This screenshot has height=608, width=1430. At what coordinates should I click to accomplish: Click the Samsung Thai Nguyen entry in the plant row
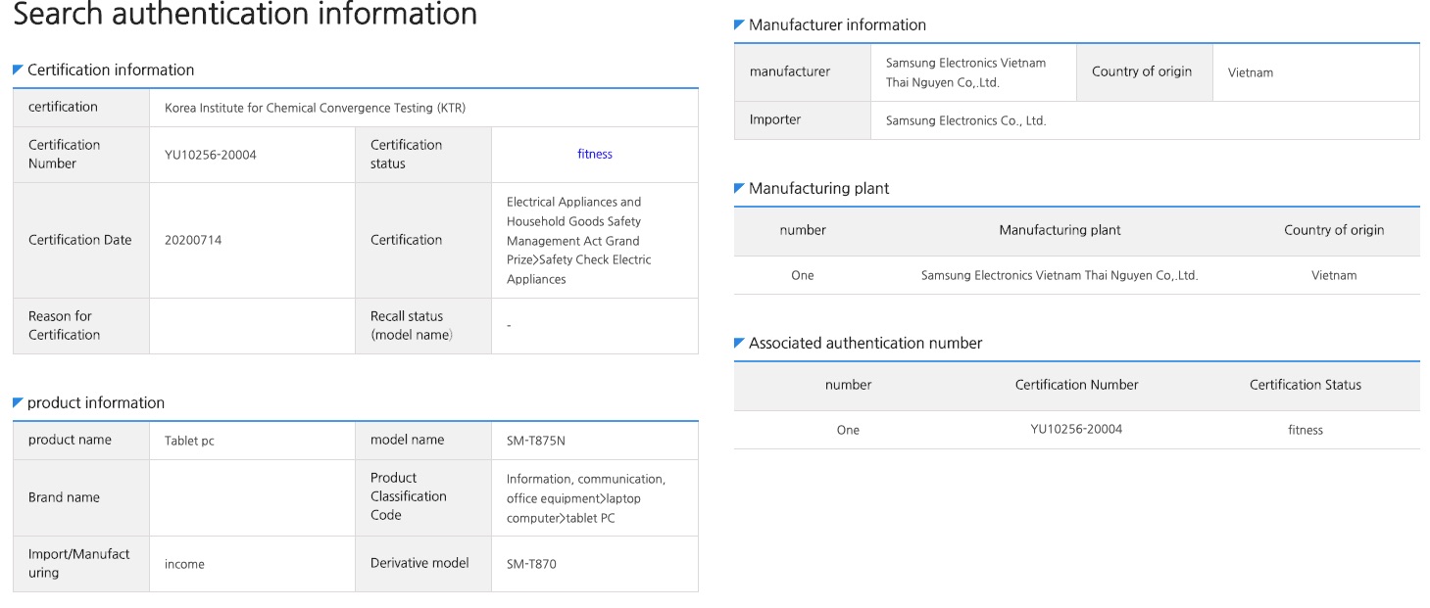tap(1060, 275)
